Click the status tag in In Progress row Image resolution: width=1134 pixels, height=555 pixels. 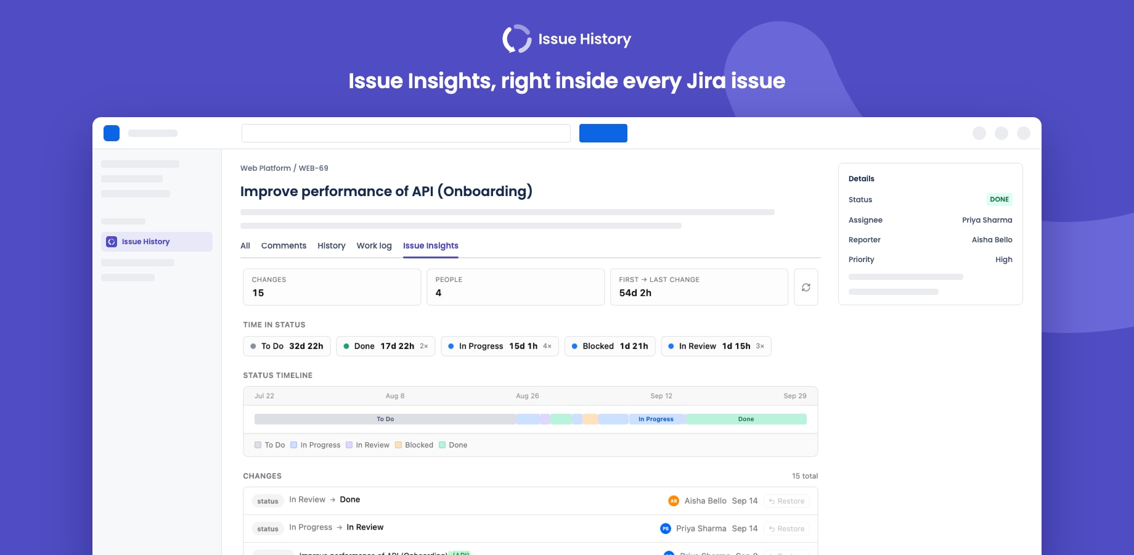point(267,528)
